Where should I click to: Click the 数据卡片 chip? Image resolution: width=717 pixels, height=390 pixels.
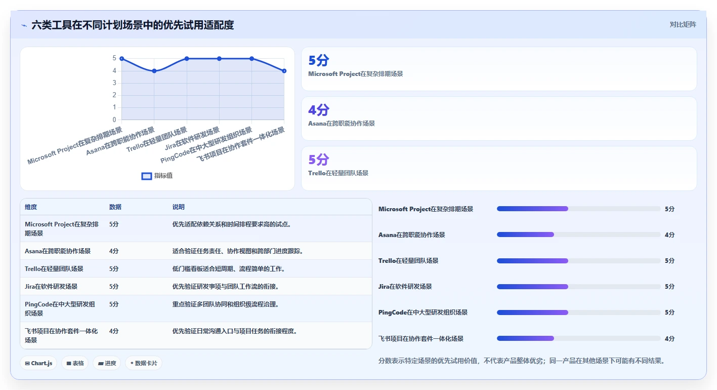pos(144,363)
